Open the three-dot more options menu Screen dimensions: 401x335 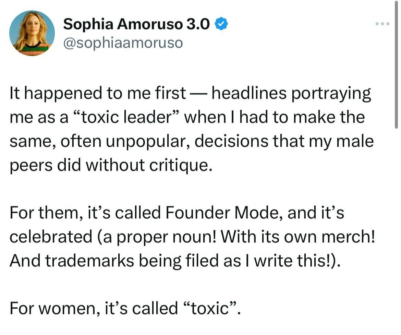click(382, 24)
